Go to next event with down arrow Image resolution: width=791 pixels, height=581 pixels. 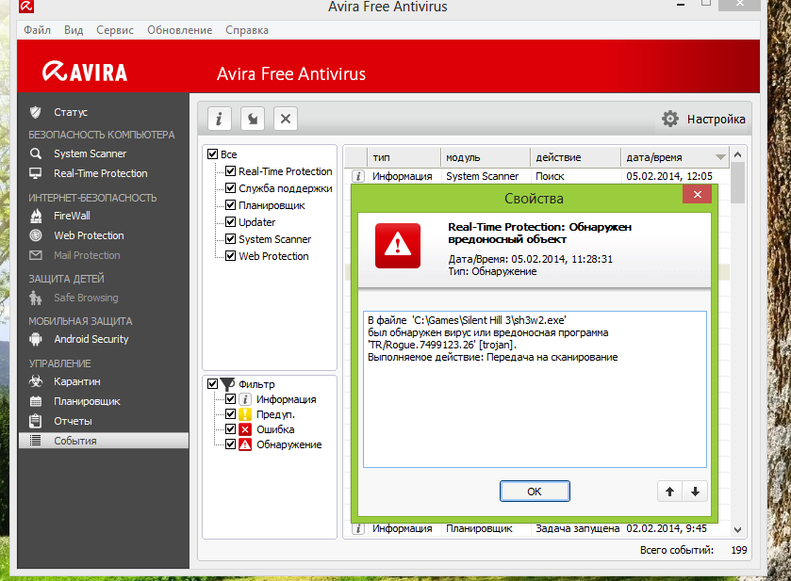click(695, 492)
